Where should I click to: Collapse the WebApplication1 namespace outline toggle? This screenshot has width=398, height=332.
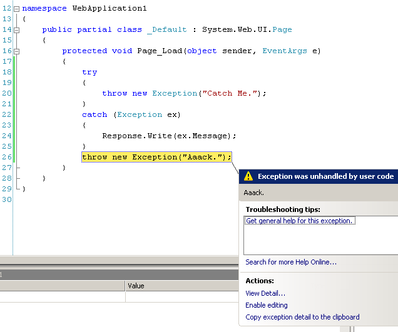click(16, 9)
